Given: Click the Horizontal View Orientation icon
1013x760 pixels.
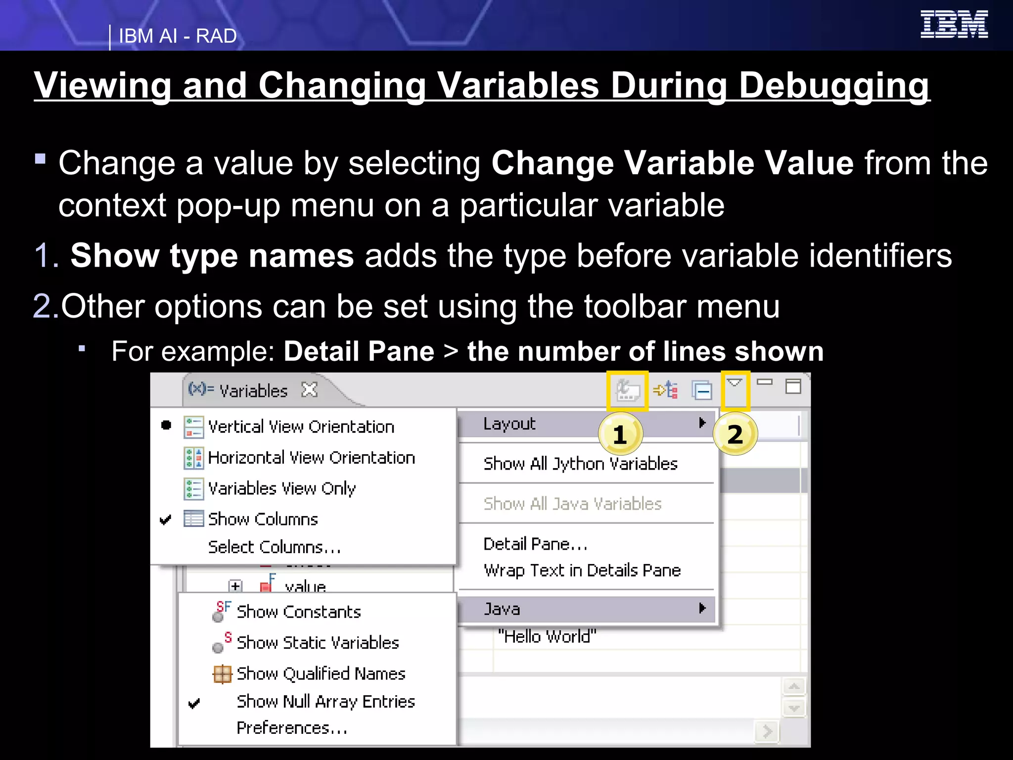Looking at the screenshot, I should 193,458.
